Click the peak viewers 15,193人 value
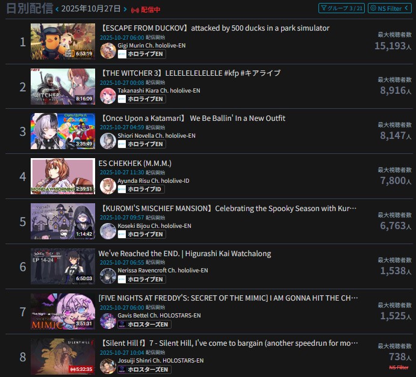The width and height of the screenshot is (416, 377). pyautogui.click(x=393, y=46)
